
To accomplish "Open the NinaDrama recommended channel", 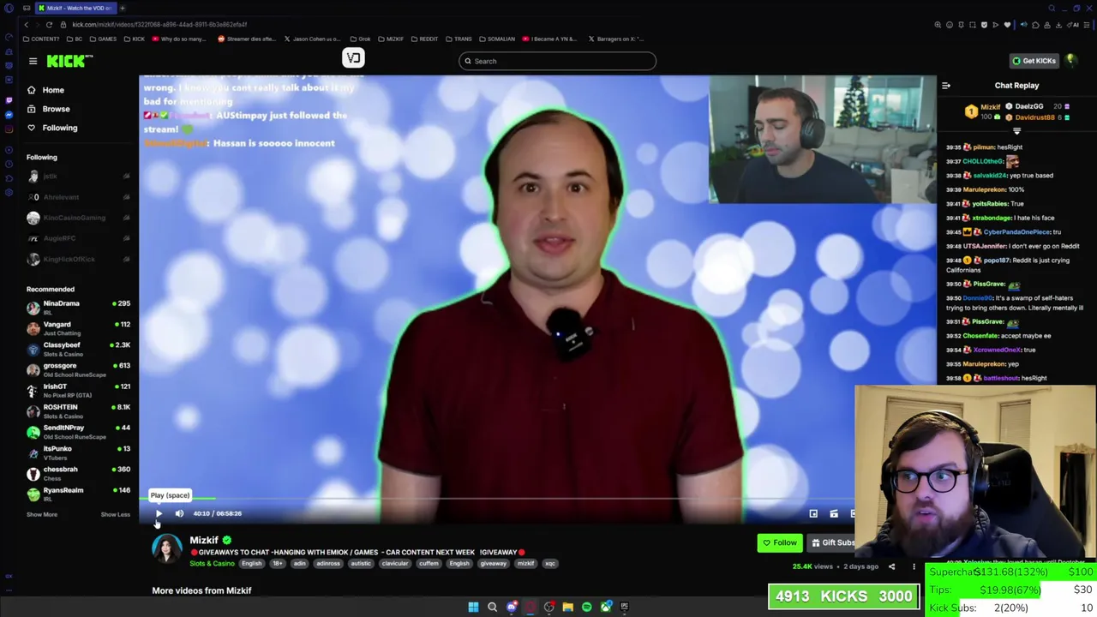I will tap(78, 307).
